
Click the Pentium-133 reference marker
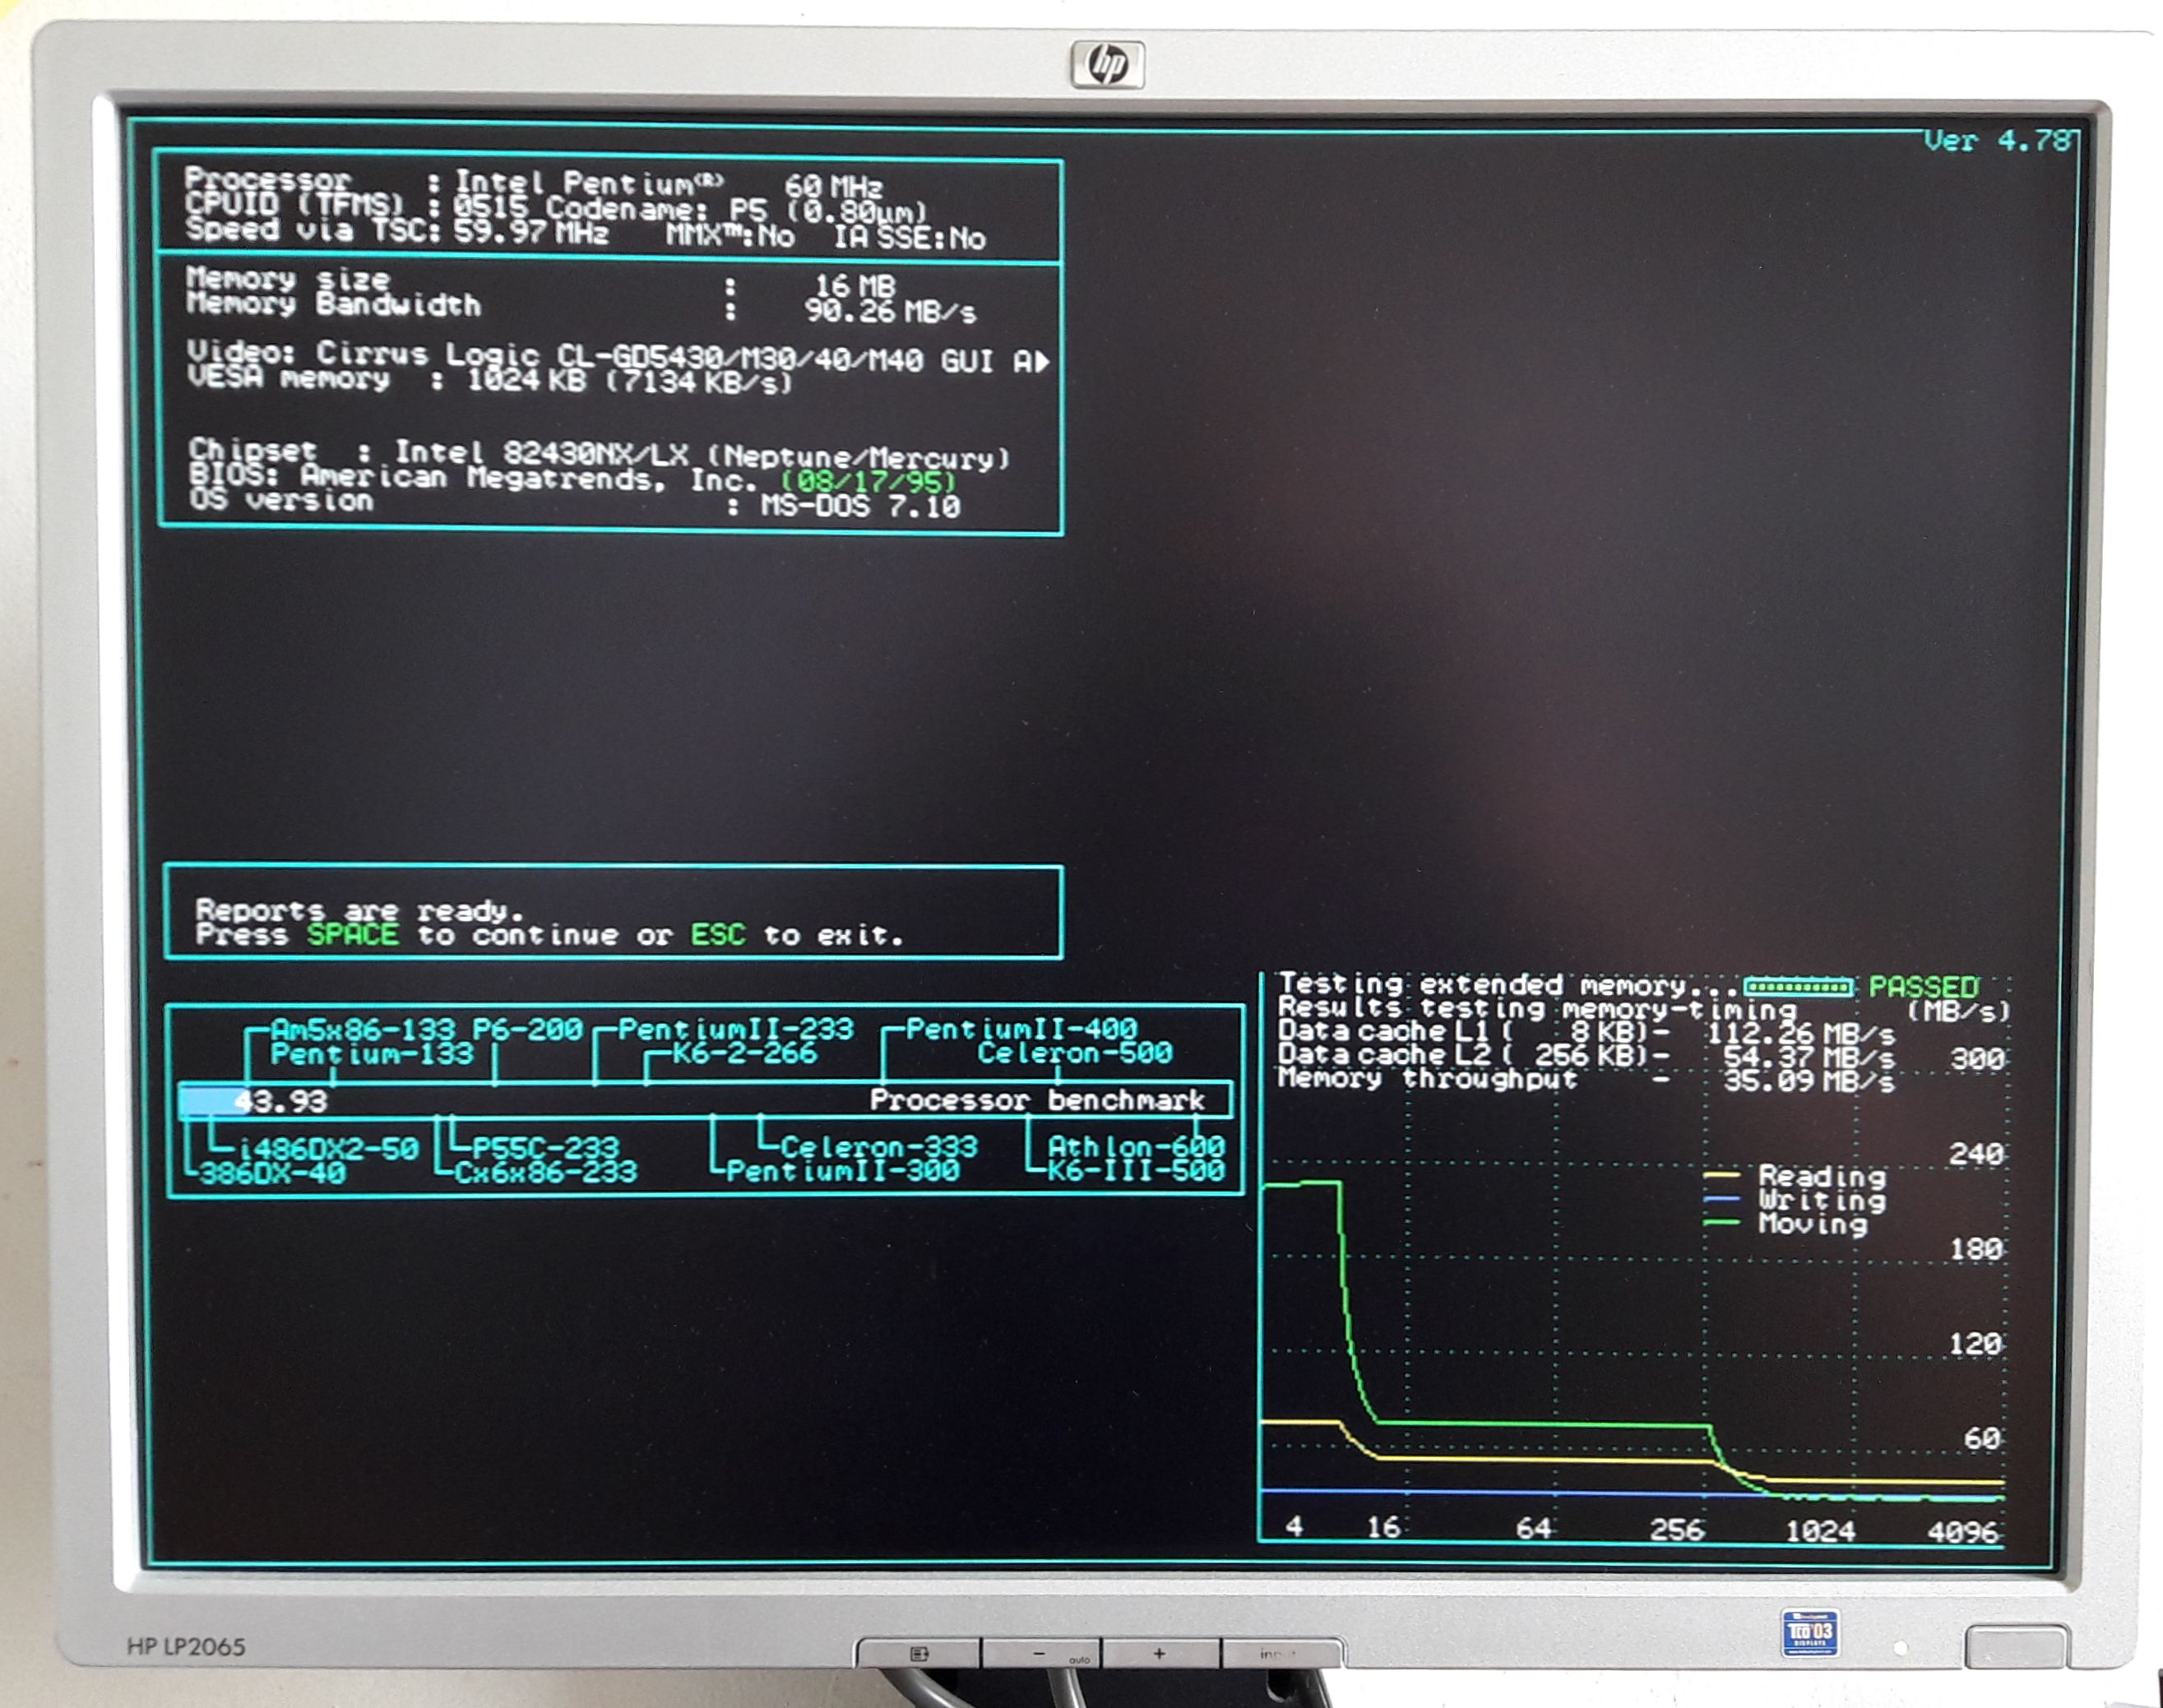[x=372, y=1054]
